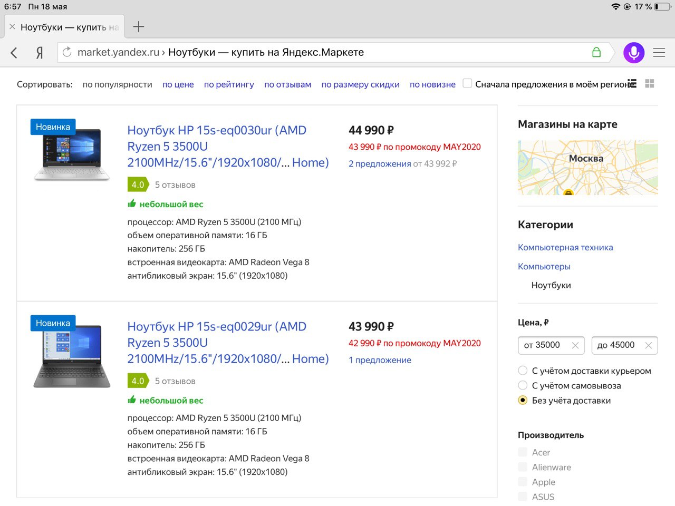Close the Ноутбуки browser tab
675x506 pixels.
tap(12, 26)
